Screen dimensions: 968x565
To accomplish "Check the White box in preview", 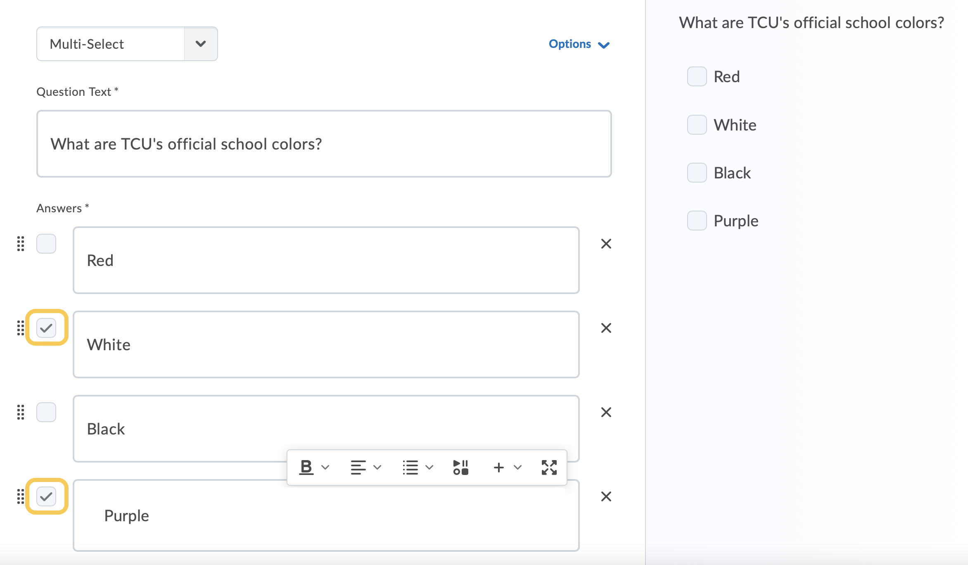I will (697, 125).
